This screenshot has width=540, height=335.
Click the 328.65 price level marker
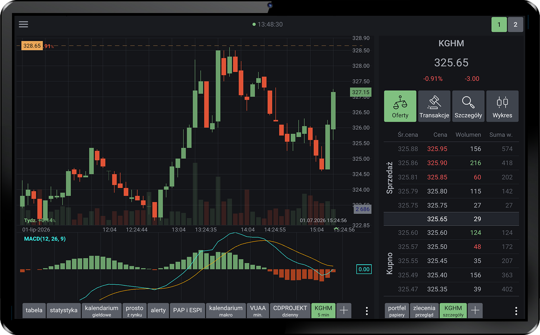32,46
